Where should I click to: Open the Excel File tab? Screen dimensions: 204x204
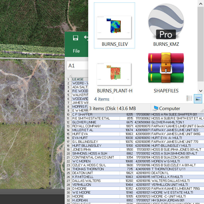(76, 51)
